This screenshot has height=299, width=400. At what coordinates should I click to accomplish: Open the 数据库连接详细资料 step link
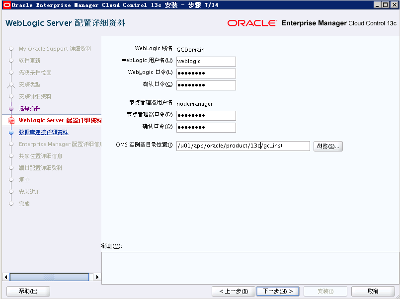(44, 132)
